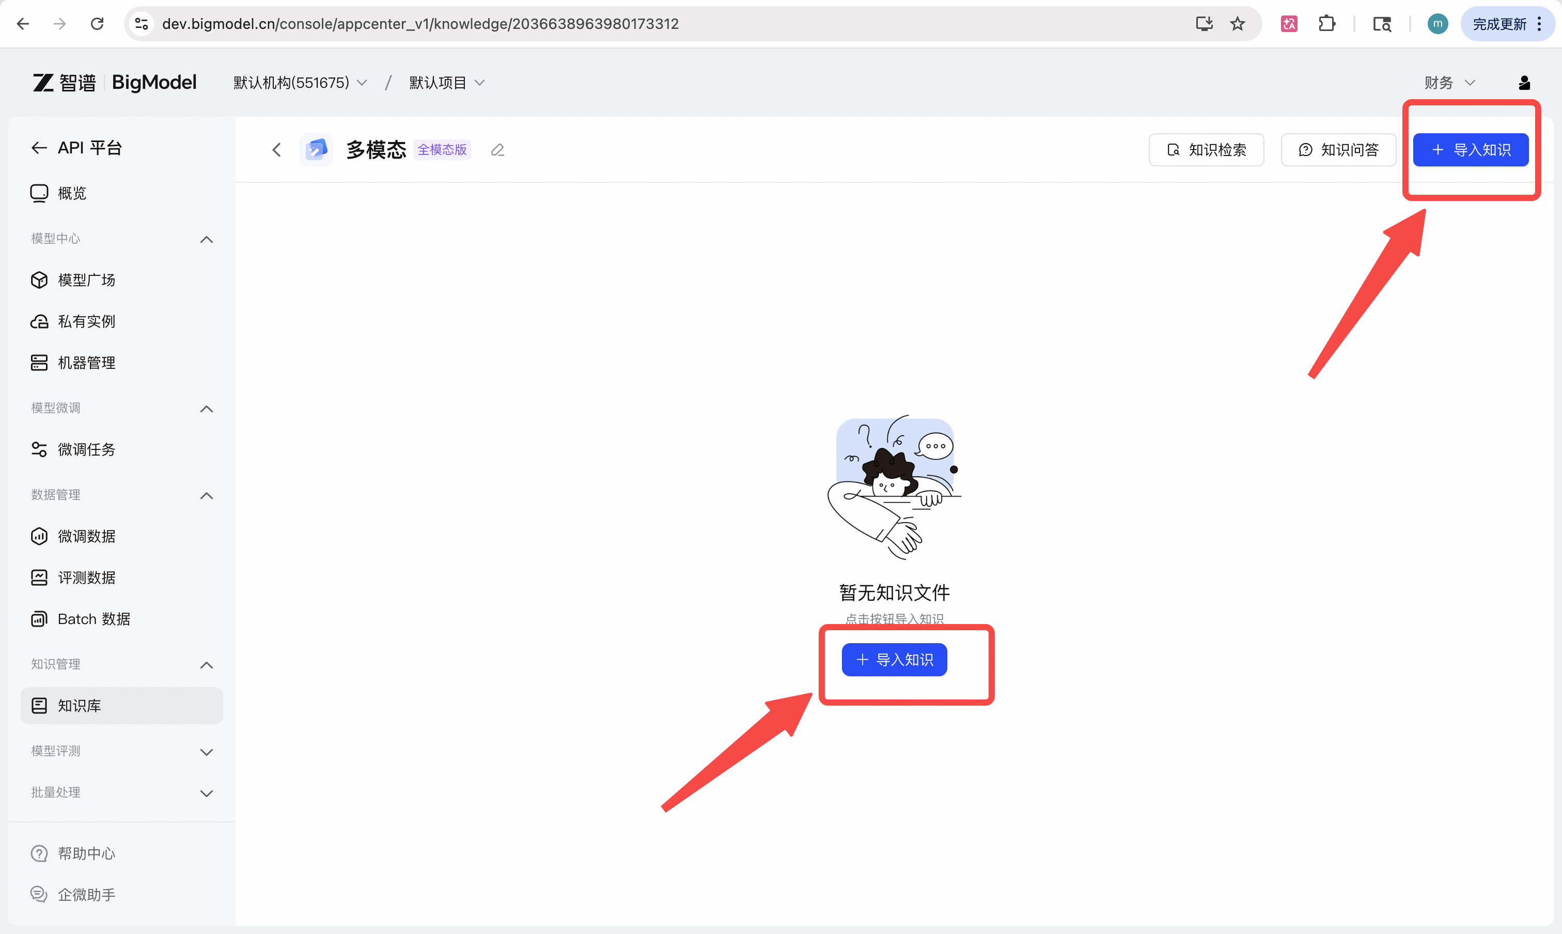Click the back chevron next to 多模态
The image size is (1562, 934).
(276, 150)
